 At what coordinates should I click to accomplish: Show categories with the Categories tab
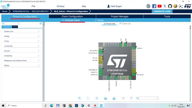(7, 27)
